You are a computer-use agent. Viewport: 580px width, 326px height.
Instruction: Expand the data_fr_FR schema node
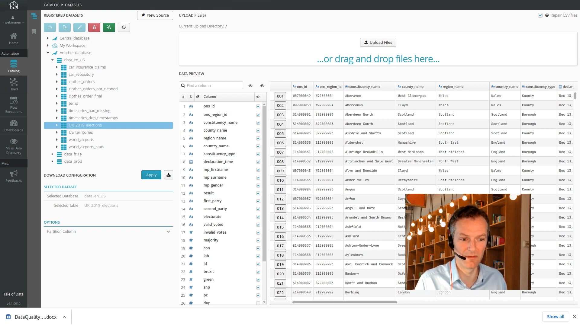pyautogui.click(x=52, y=154)
